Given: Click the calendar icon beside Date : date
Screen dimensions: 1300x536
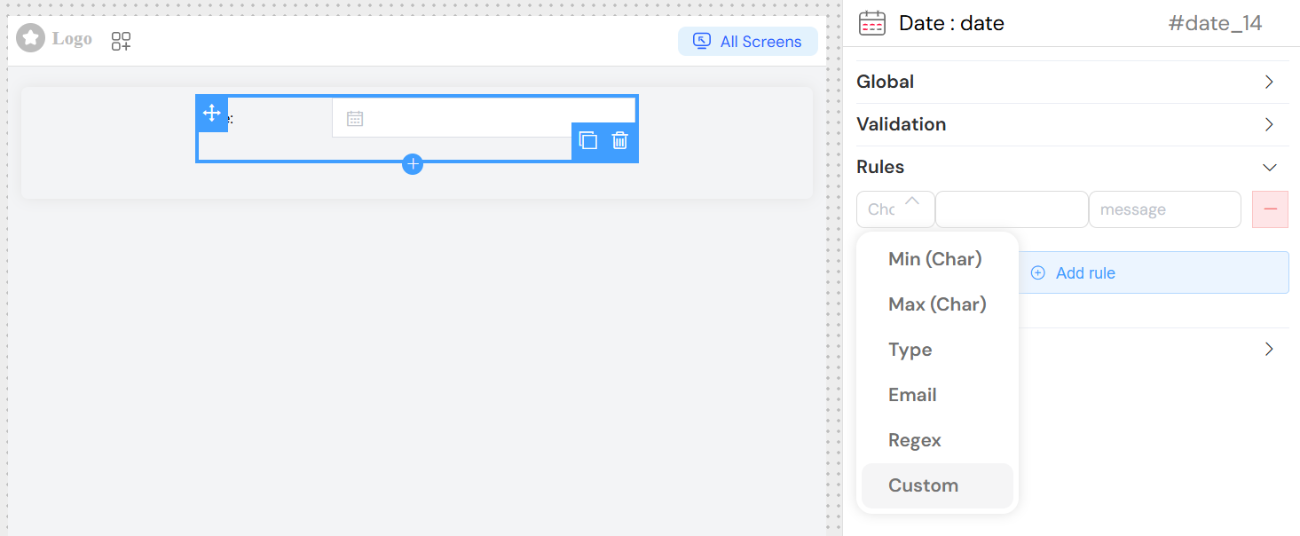Looking at the screenshot, I should click(872, 23).
